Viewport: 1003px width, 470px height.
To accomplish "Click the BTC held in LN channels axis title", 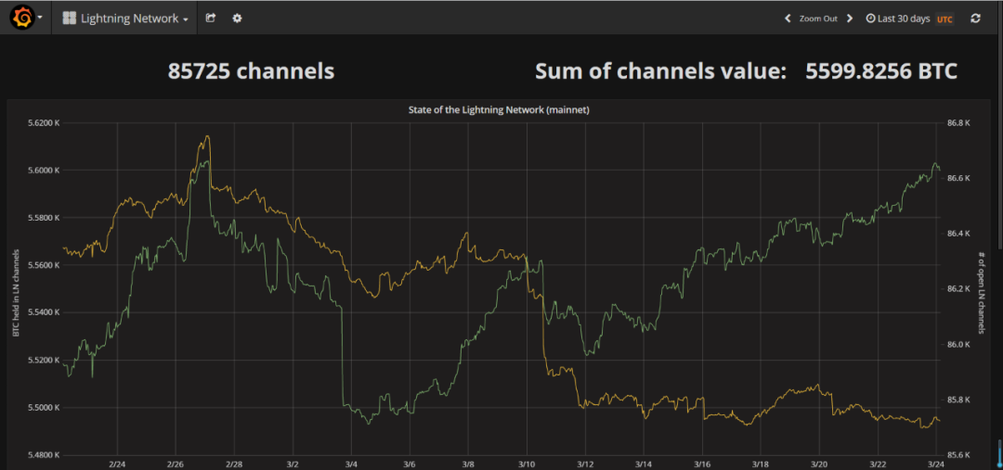I will (x=14, y=292).
